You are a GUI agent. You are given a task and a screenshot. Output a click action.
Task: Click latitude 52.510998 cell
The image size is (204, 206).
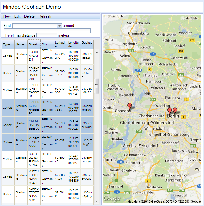(x=61, y=90)
